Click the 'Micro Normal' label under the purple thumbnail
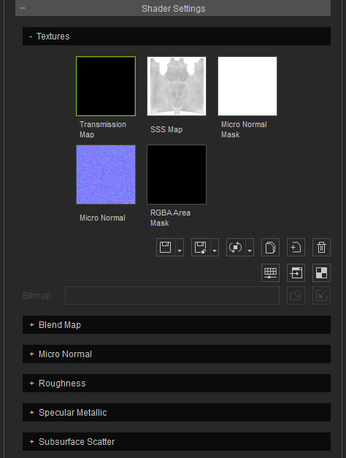The height and width of the screenshot is (458, 346). point(102,218)
